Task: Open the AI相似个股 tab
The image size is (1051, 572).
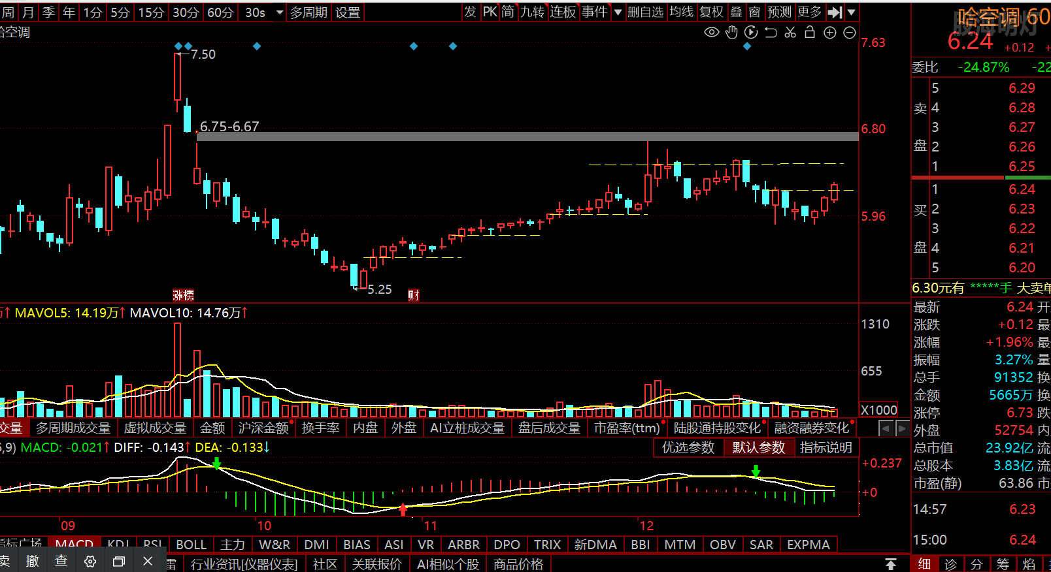Action: 448,564
